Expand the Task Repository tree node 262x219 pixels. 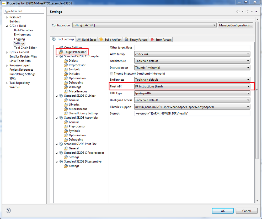coord(7,83)
